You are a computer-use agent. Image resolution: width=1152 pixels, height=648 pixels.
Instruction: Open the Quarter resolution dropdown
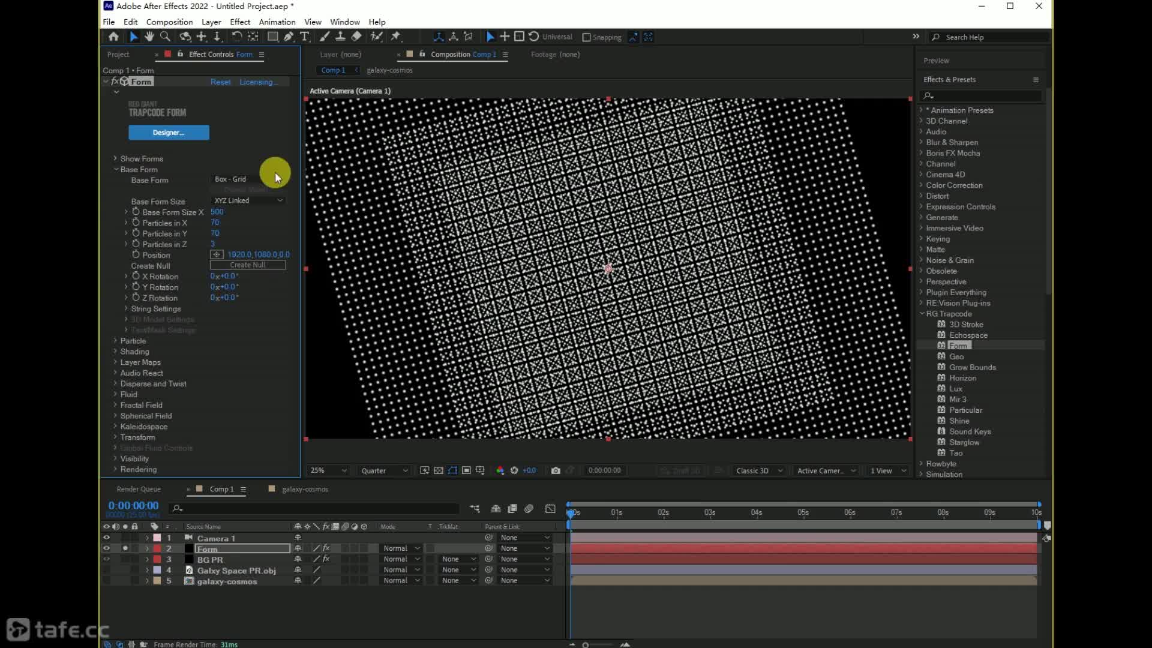384,470
